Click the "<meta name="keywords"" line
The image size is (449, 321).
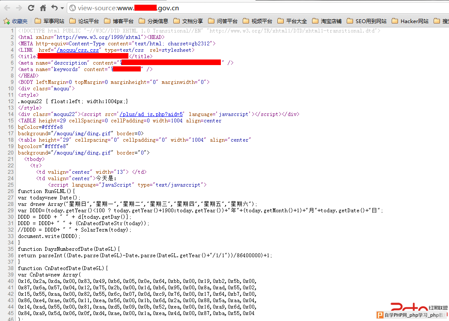coord(85,69)
